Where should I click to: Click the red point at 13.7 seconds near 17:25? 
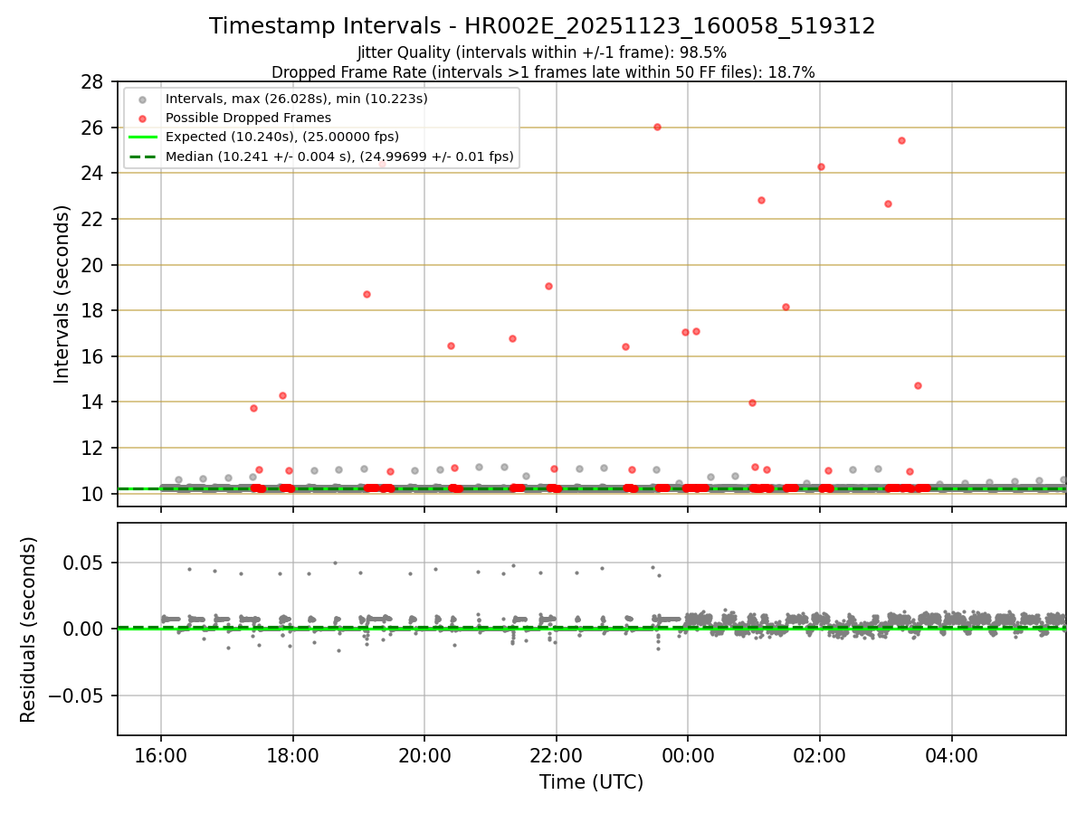(253, 408)
